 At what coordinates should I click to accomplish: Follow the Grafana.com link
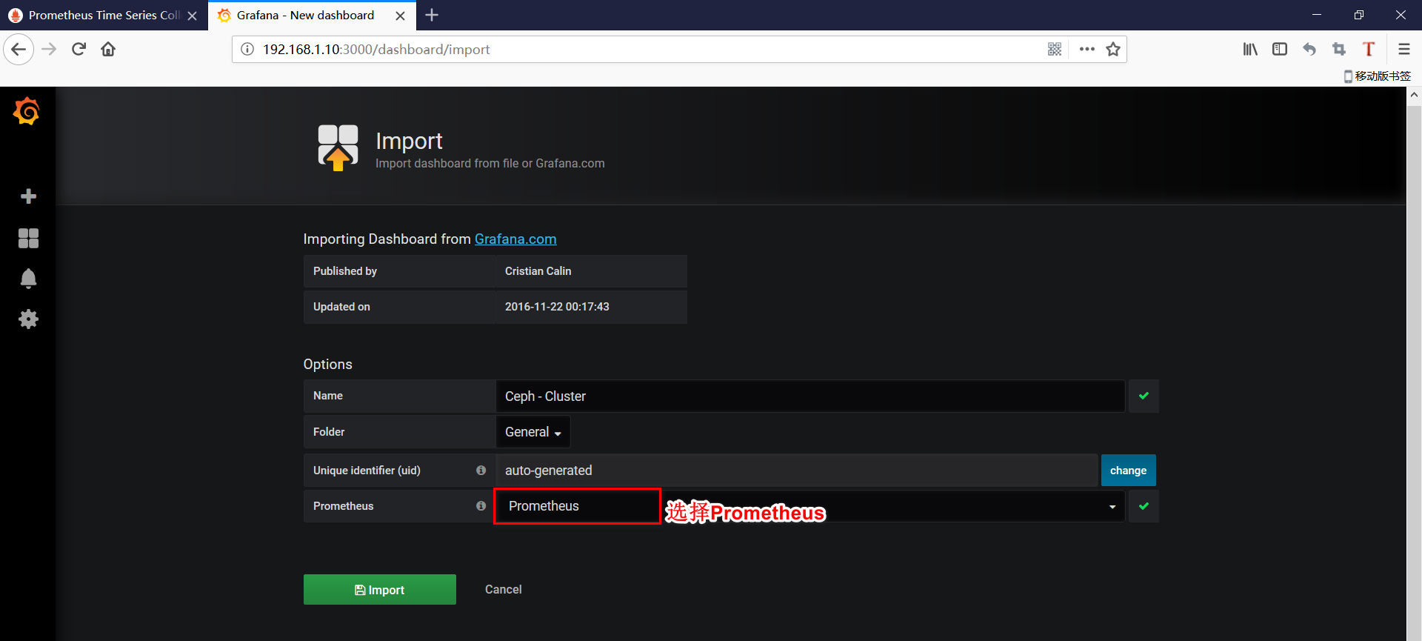pos(515,239)
